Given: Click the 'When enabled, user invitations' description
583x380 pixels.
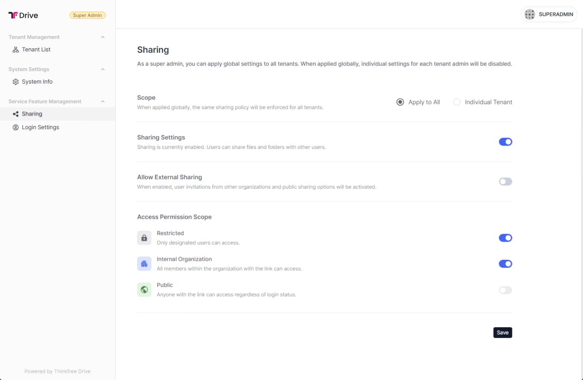Looking at the screenshot, I should (x=257, y=187).
